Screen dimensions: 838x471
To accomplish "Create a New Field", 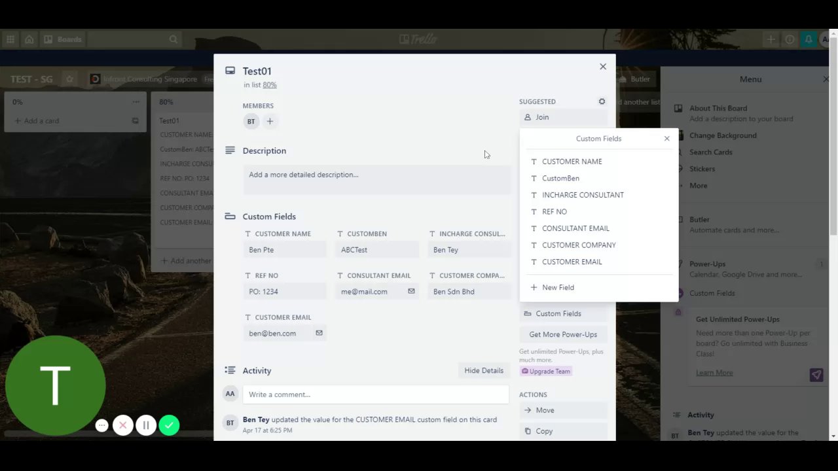I will click(599, 287).
